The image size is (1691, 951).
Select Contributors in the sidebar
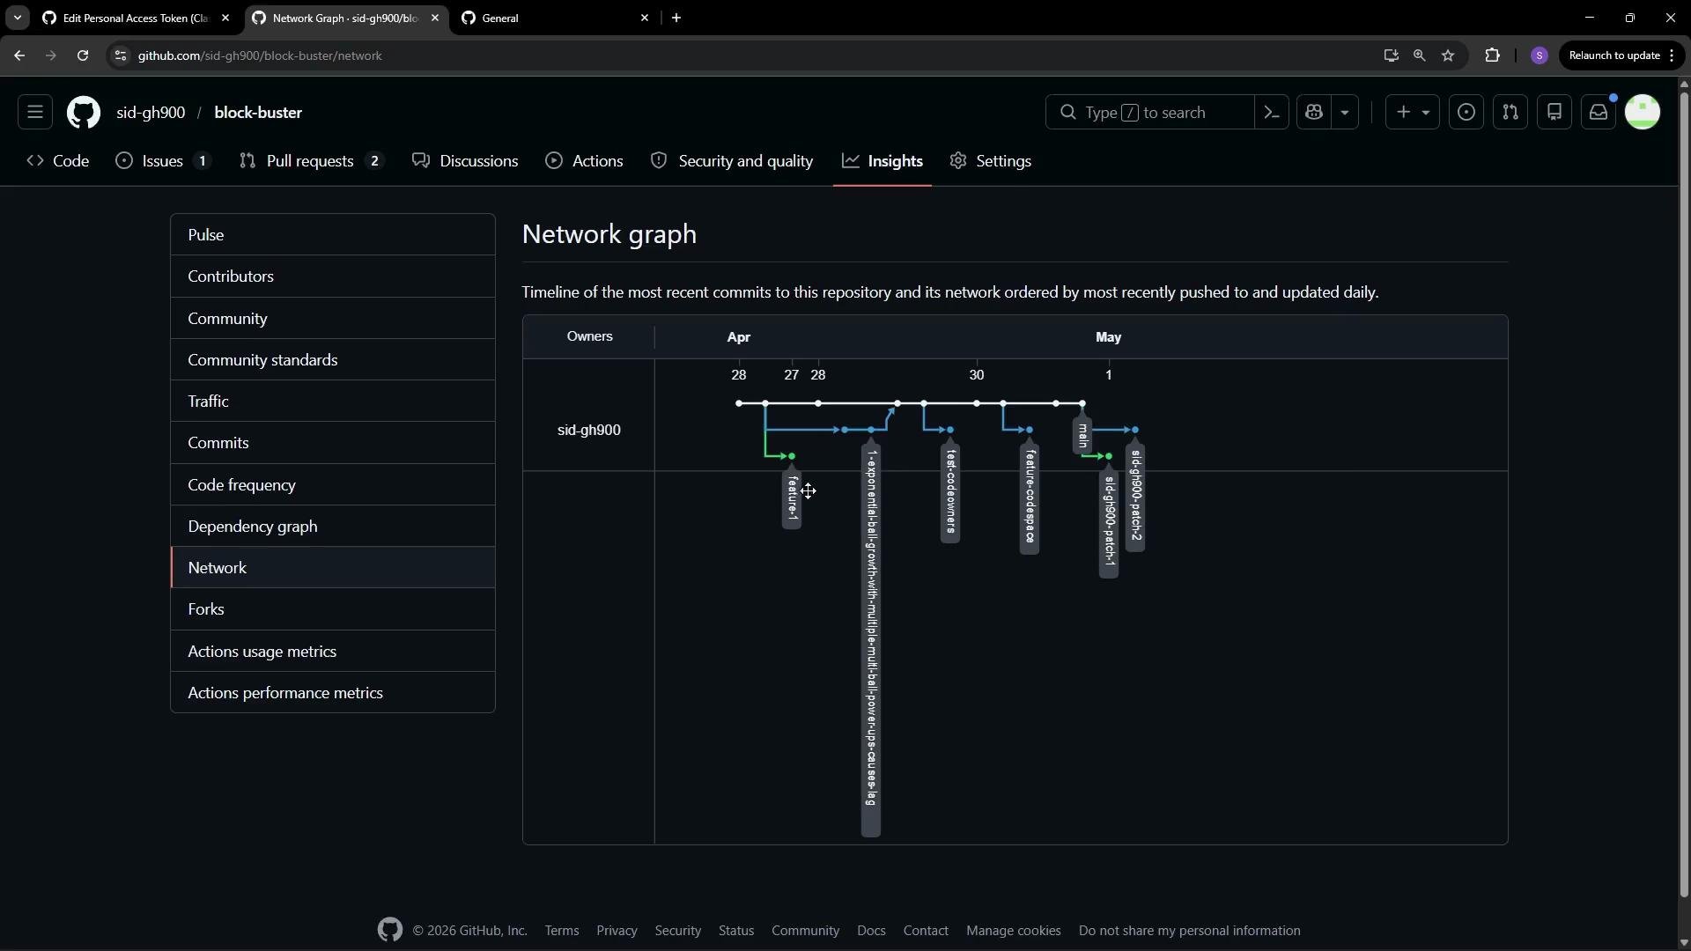pyautogui.click(x=333, y=276)
